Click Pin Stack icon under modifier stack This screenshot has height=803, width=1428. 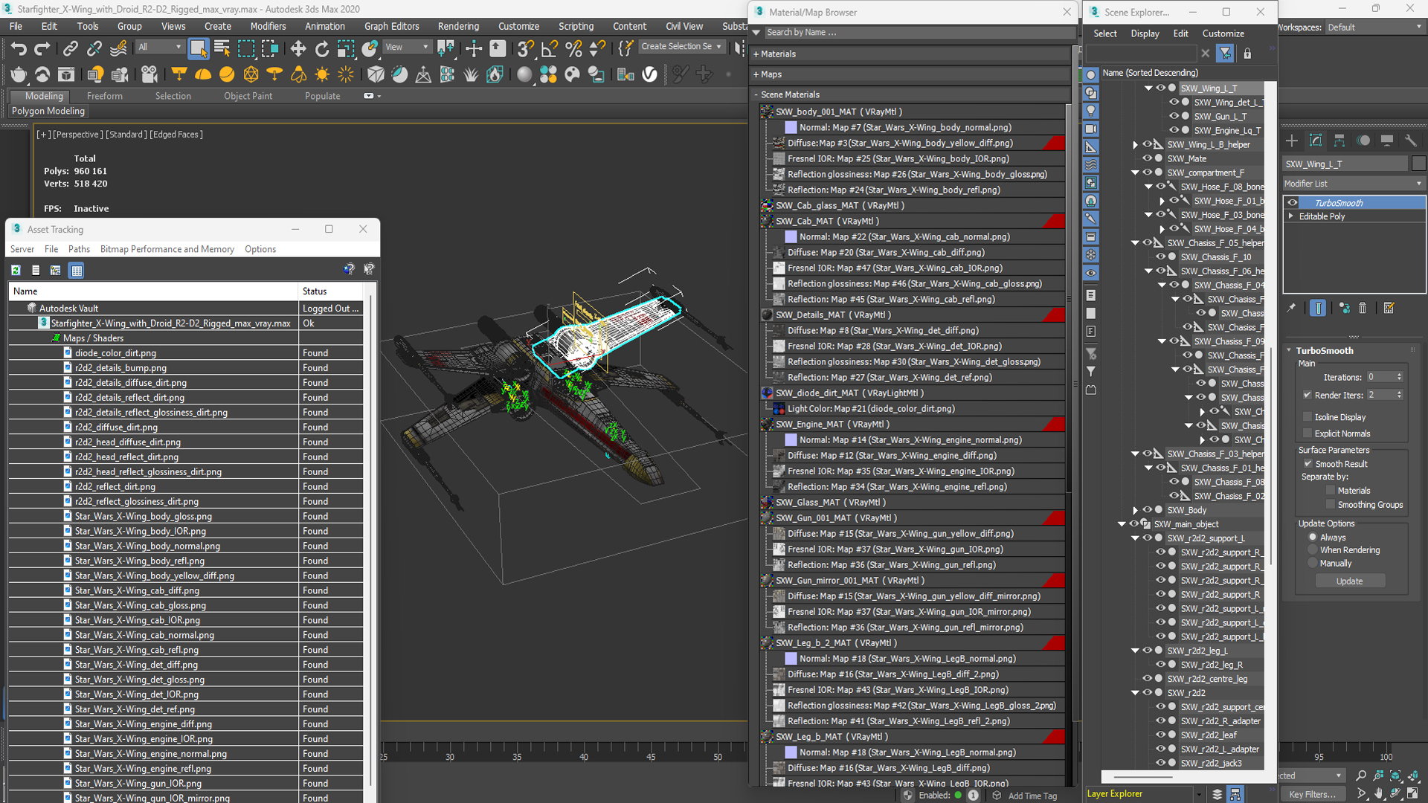tap(1292, 308)
